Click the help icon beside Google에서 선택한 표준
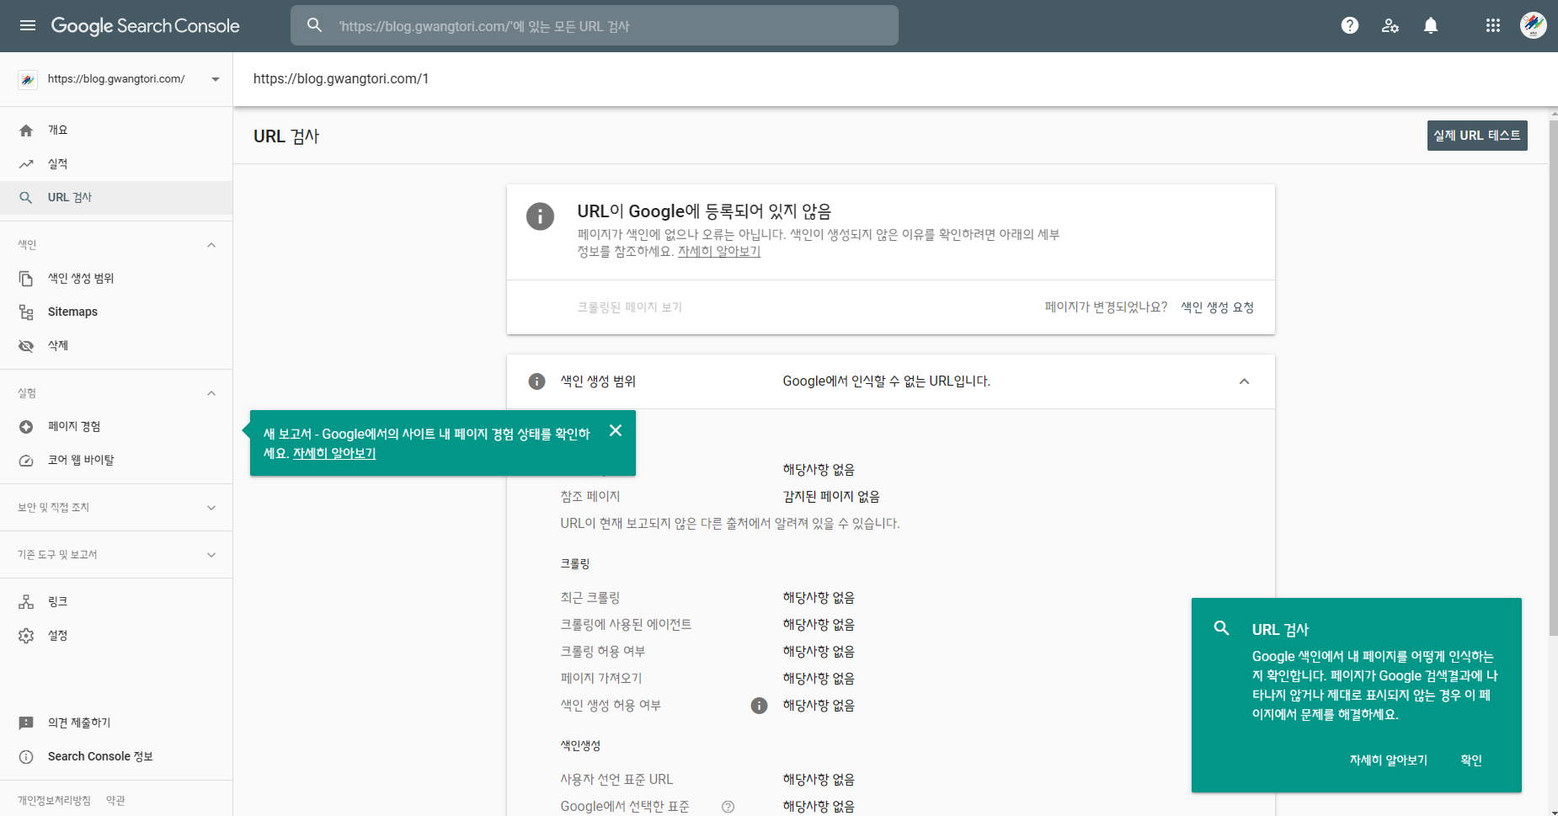 [x=728, y=807]
